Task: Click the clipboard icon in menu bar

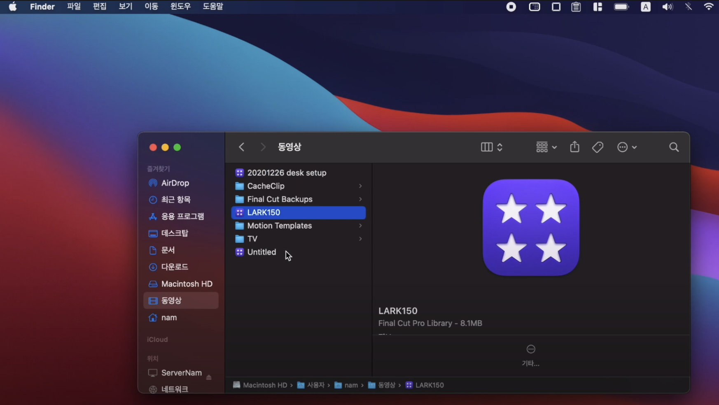Action: pos(576,7)
